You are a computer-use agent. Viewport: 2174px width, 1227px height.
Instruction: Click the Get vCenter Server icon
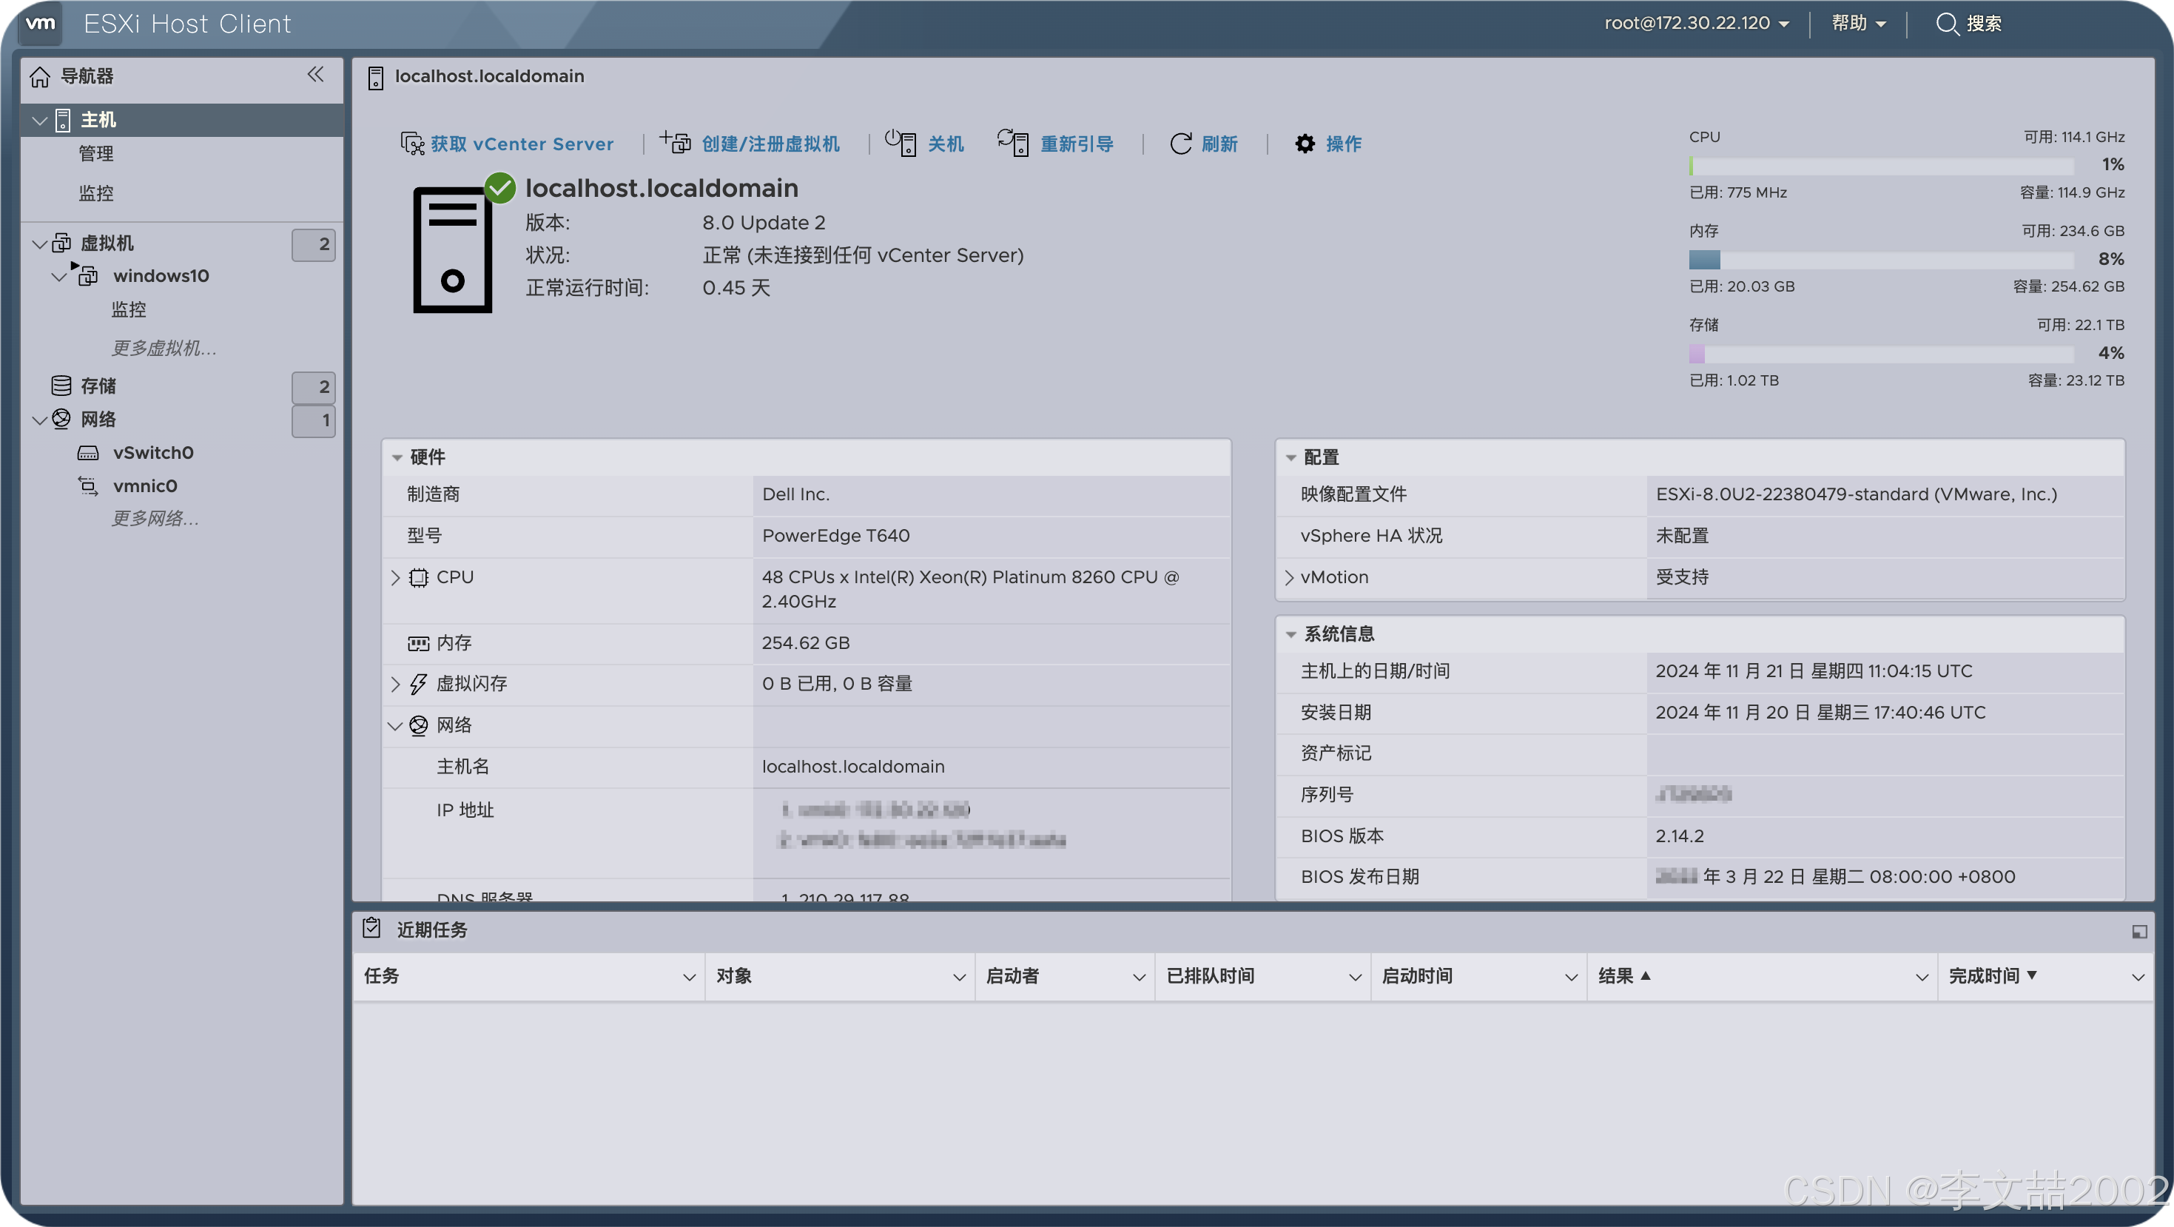pyautogui.click(x=412, y=144)
